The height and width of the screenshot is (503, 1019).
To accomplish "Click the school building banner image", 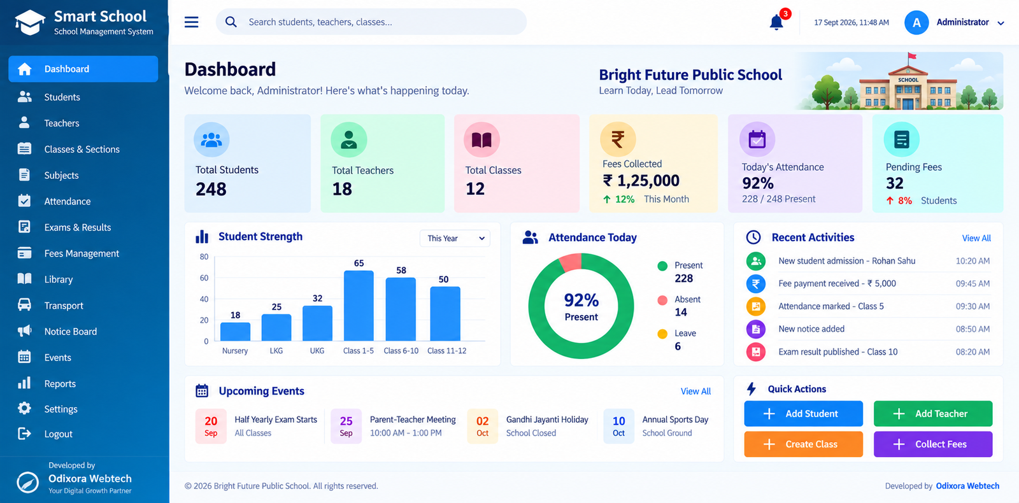I will (899, 81).
